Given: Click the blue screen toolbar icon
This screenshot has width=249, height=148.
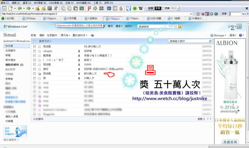Looking at the screenshot, I should (109, 8).
